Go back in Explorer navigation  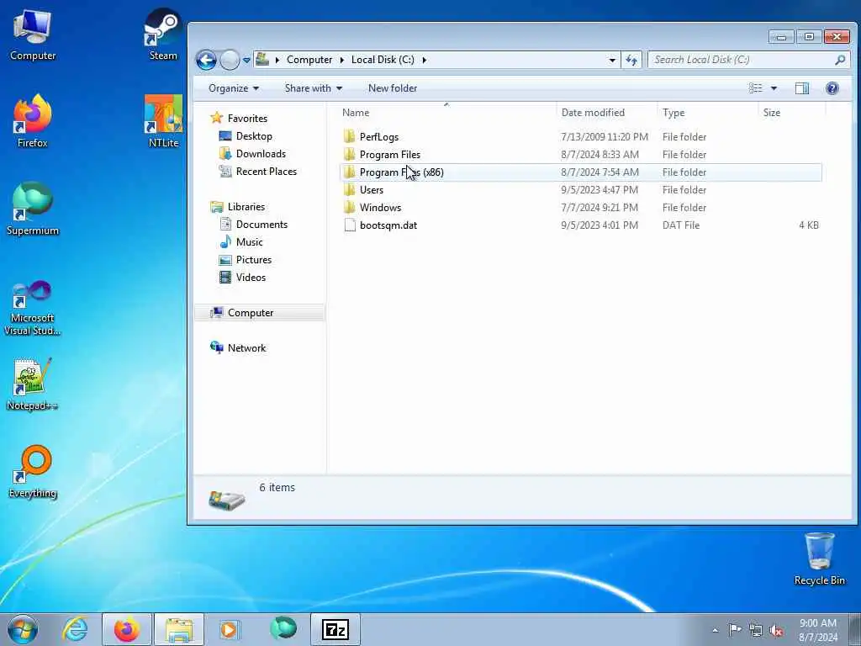(x=207, y=60)
